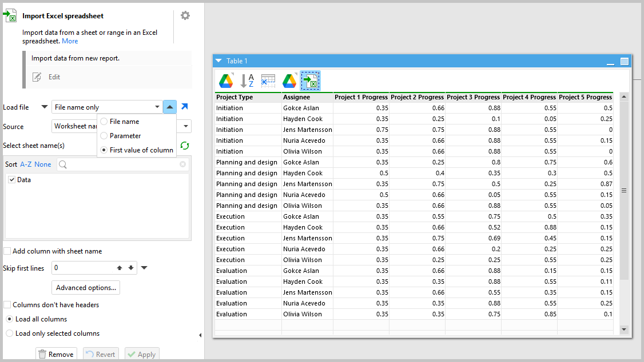Screen dimensions: 644x362
Task: Select the Project 3 Progress column header
Action: click(x=473, y=97)
